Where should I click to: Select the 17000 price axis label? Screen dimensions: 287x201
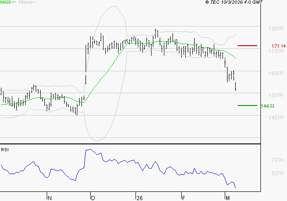pyautogui.click(x=276, y=51)
